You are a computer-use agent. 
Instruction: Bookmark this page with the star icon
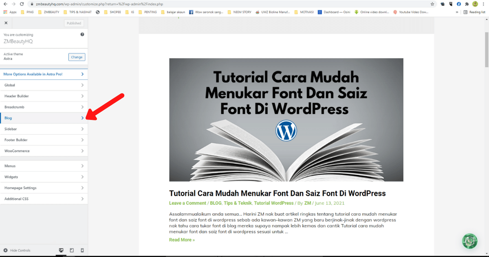[432, 4]
